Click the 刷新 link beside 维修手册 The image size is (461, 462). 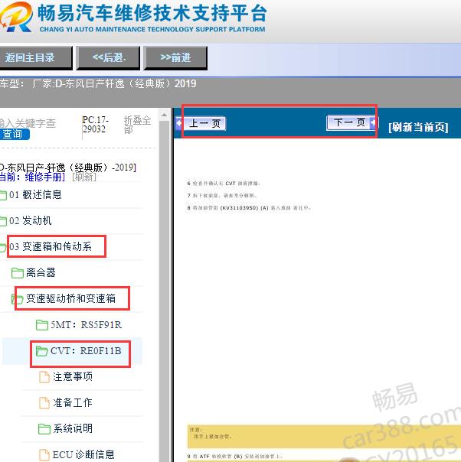(84, 177)
